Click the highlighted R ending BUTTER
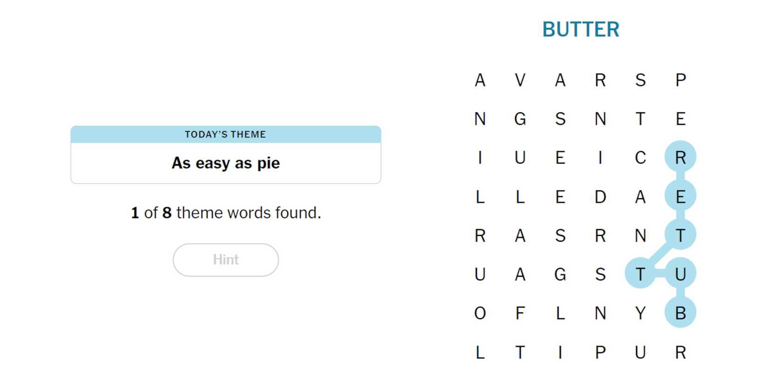 click(x=680, y=158)
